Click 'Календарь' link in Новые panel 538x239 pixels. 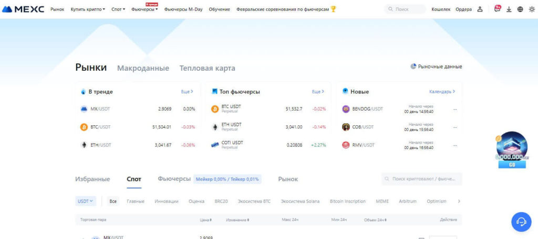(x=442, y=91)
